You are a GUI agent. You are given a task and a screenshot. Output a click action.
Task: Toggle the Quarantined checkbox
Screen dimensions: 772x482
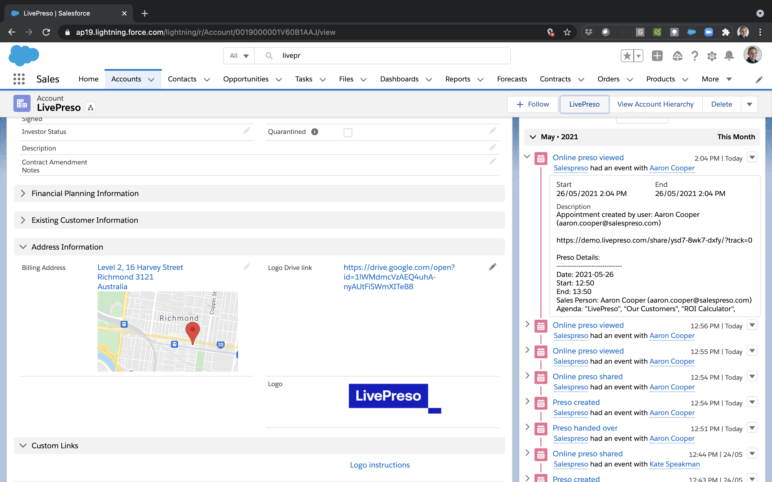348,133
